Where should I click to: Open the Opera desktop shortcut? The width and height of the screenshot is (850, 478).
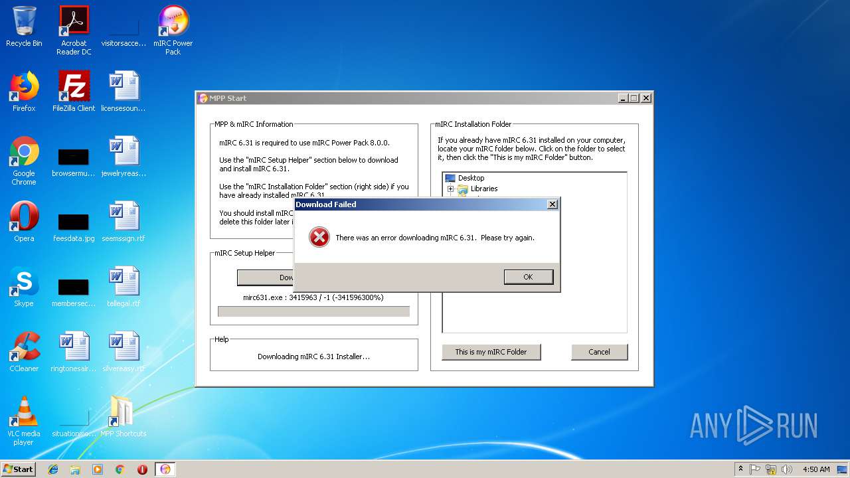(x=24, y=222)
